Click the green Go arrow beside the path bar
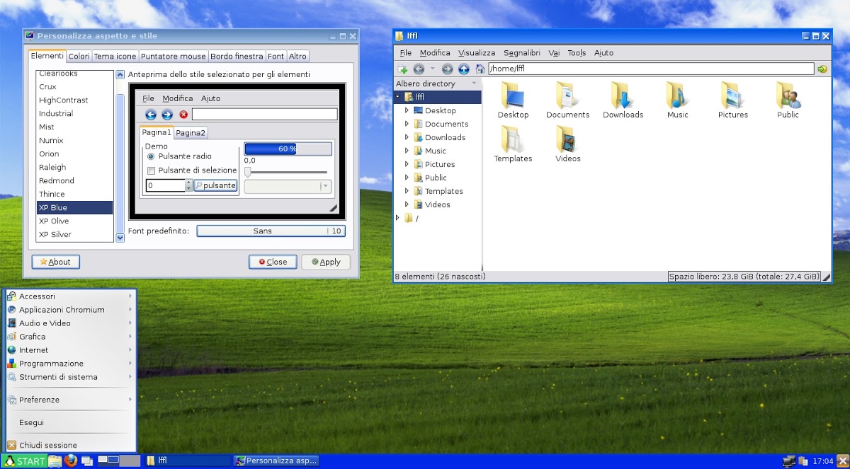Image resolution: width=850 pixels, height=469 pixels. (821, 69)
